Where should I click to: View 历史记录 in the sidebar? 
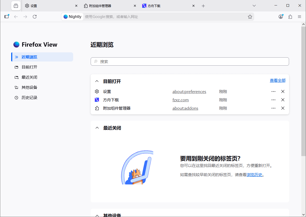point(29,97)
